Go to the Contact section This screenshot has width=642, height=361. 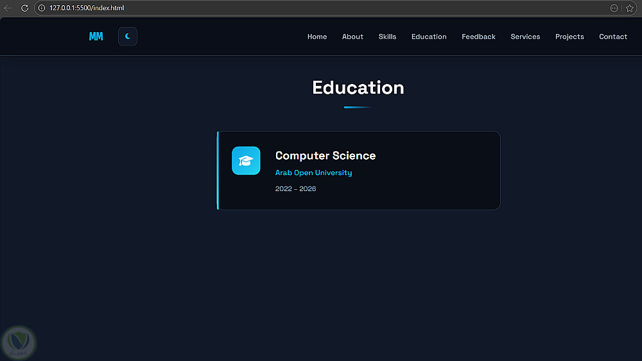[x=613, y=37]
